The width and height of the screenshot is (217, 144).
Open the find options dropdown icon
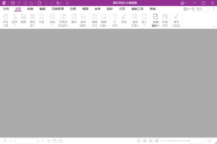coord(186,9)
